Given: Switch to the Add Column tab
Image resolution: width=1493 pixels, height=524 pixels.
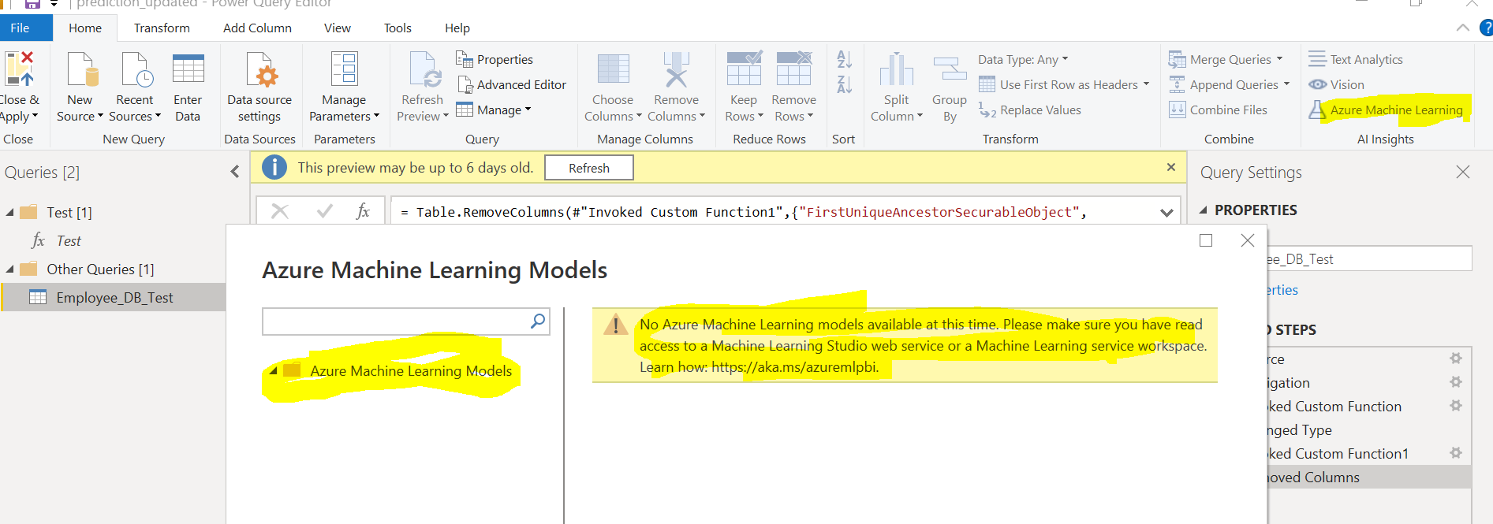Looking at the screenshot, I should 257,28.
